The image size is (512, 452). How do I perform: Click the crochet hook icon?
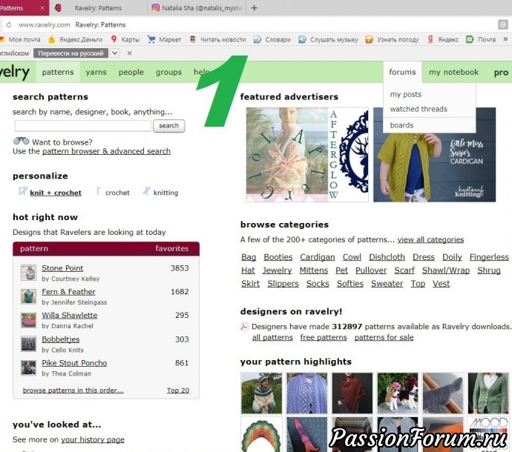pyautogui.click(x=98, y=192)
